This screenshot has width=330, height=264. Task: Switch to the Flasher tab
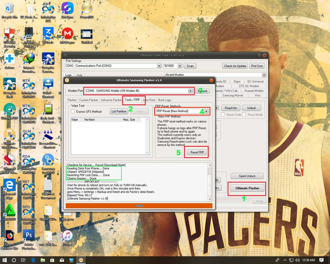[72, 100]
